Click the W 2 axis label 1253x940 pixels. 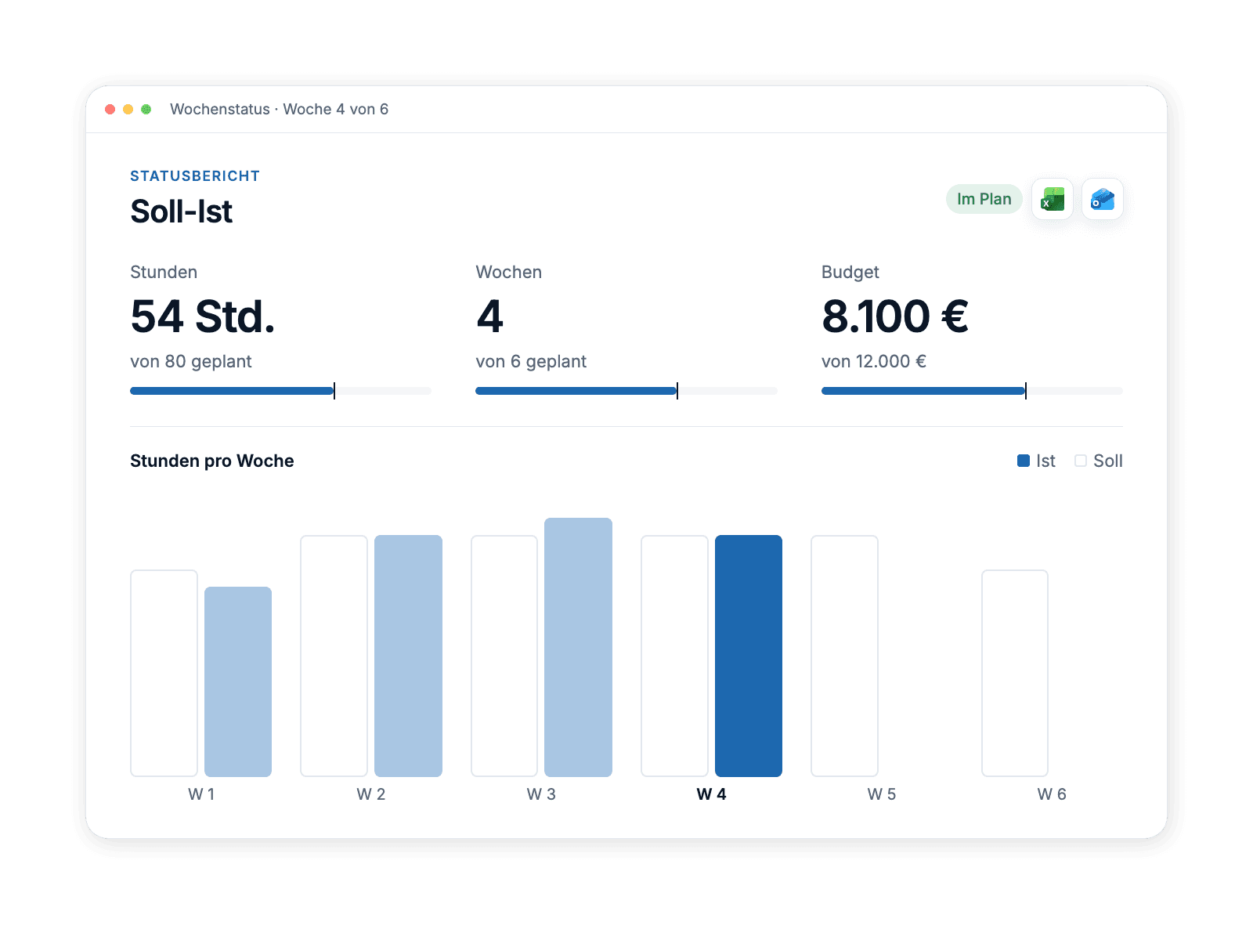pos(371,794)
